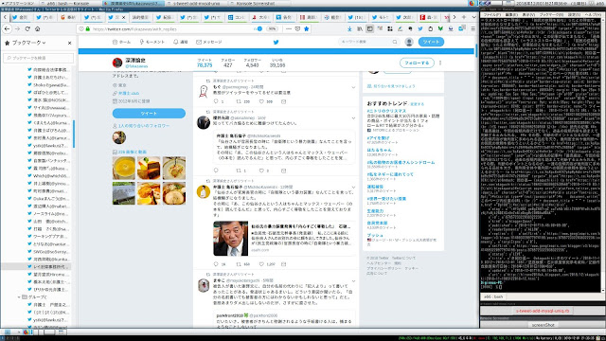Click the blue ツイート button in top nav
The width and height of the screenshot is (606, 341).
point(431,42)
